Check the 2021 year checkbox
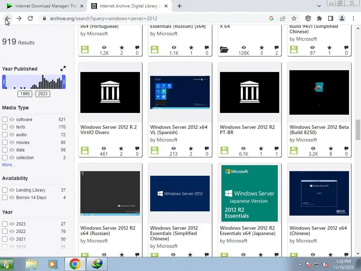The height and width of the screenshot is (271, 361). [x=5, y=239]
